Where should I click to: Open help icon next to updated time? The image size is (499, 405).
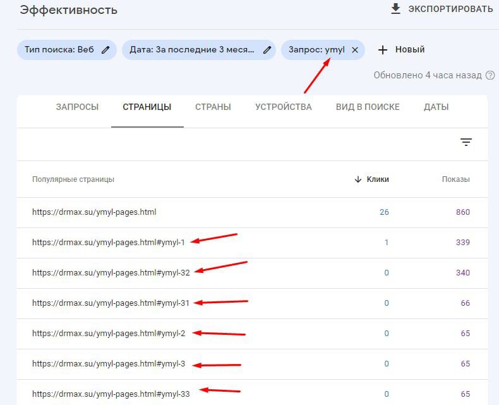click(x=490, y=75)
